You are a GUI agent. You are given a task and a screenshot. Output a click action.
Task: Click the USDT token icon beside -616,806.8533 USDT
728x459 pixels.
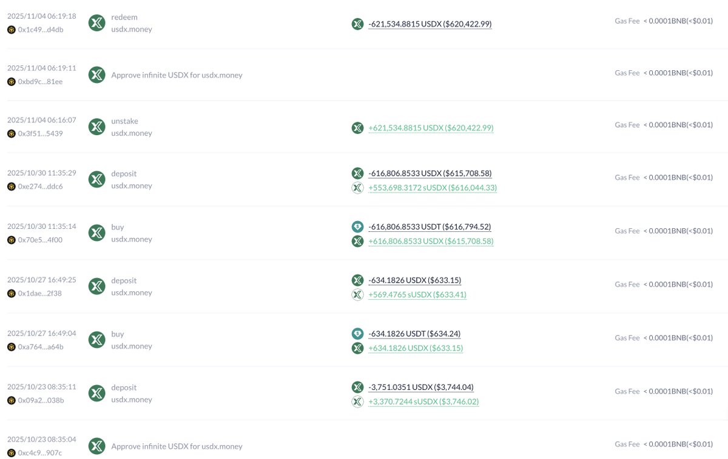click(x=358, y=226)
